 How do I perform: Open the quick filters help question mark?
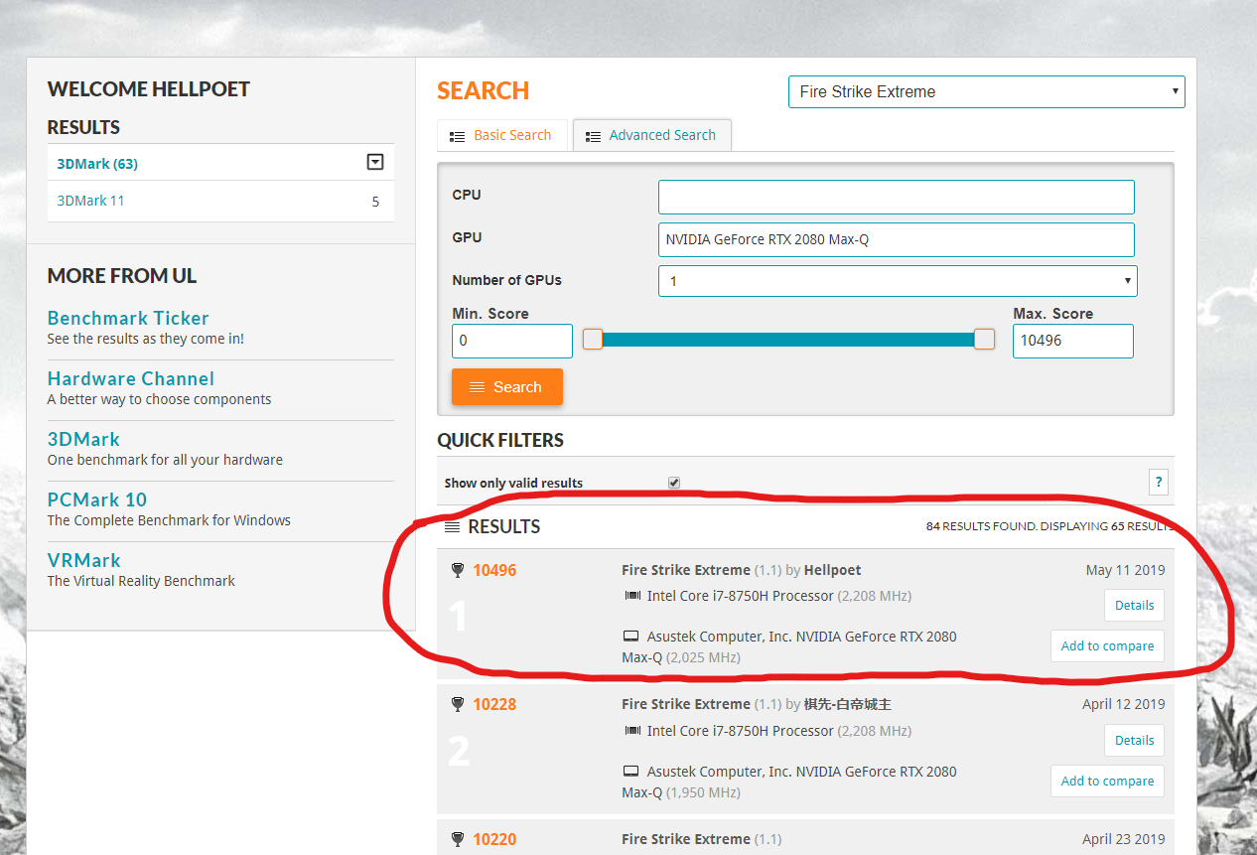(x=1158, y=483)
